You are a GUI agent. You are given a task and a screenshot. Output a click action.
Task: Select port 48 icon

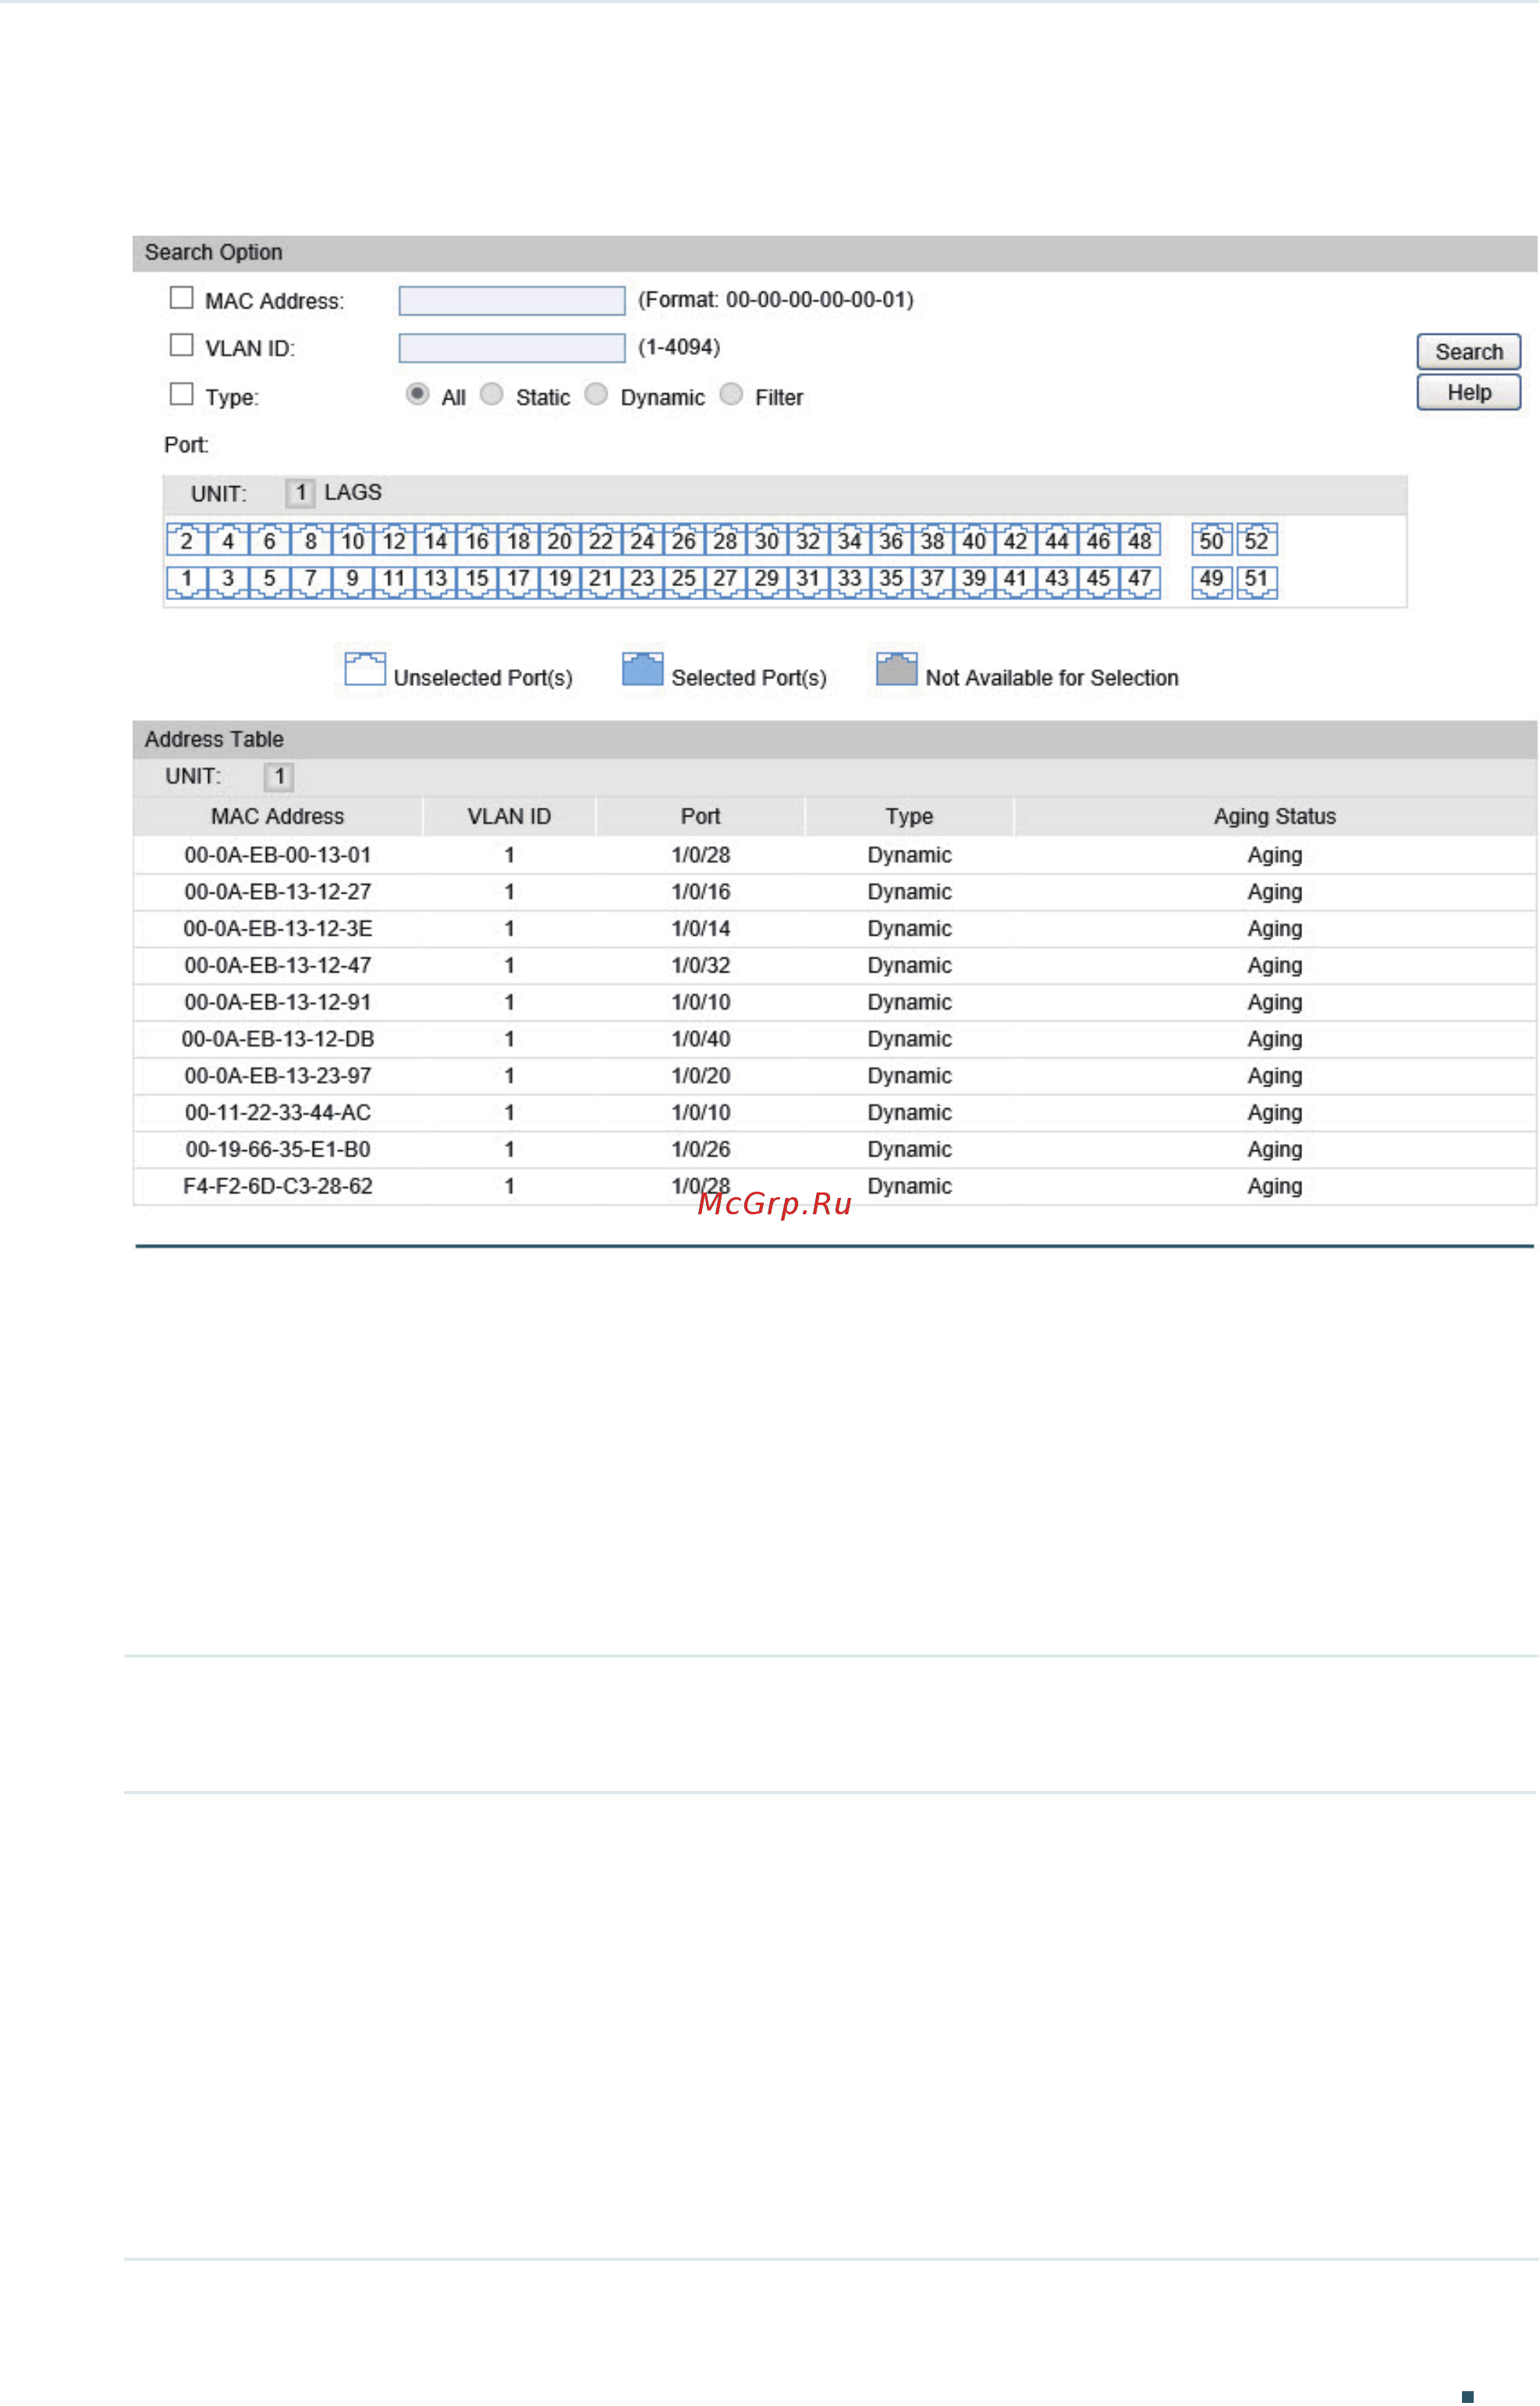(x=1140, y=540)
